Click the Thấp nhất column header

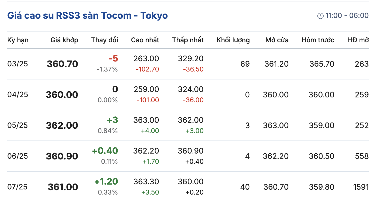[x=188, y=40]
